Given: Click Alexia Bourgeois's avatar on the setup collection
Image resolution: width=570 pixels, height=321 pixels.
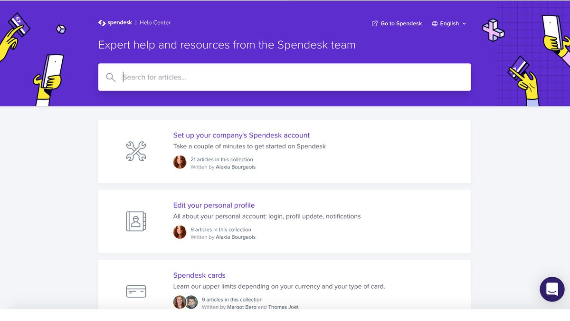Looking at the screenshot, I should (180, 162).
